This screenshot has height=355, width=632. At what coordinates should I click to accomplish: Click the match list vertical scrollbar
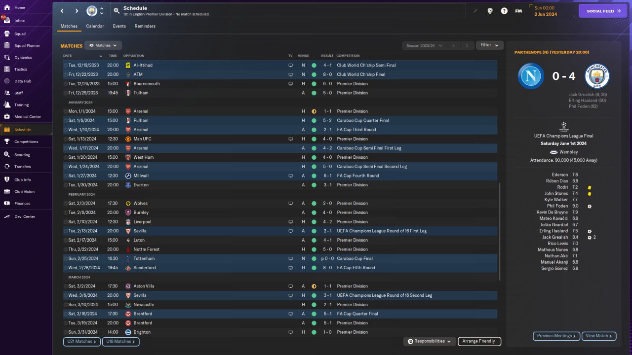pos(500,232)
